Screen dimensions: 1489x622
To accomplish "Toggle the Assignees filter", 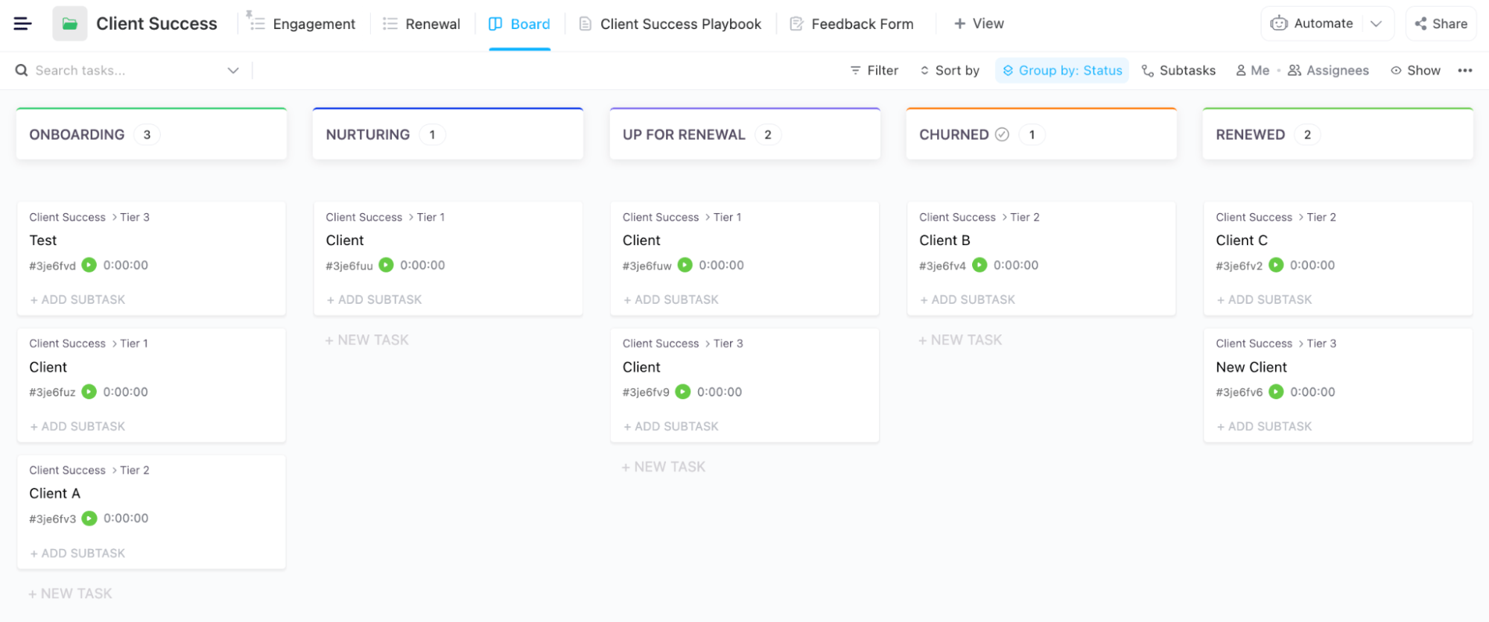I will [x=1329, y=71].
